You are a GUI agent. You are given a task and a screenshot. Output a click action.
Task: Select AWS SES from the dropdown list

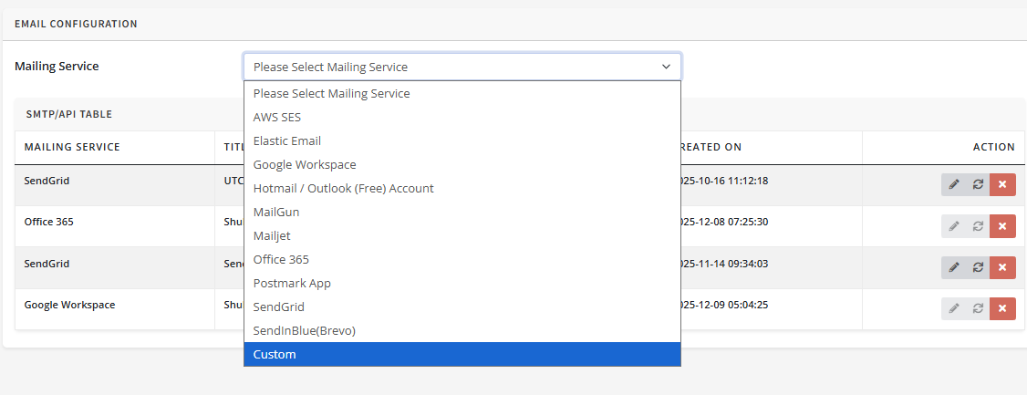462,118
